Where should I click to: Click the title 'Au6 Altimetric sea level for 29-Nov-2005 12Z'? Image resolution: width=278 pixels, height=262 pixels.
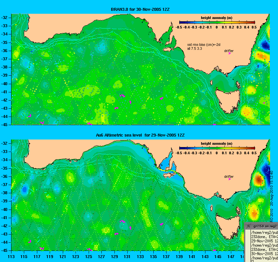140,135
